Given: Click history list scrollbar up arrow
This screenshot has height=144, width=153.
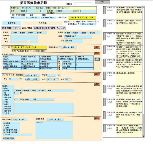Looking at the screenshot, I should click(x=143, y=7).
